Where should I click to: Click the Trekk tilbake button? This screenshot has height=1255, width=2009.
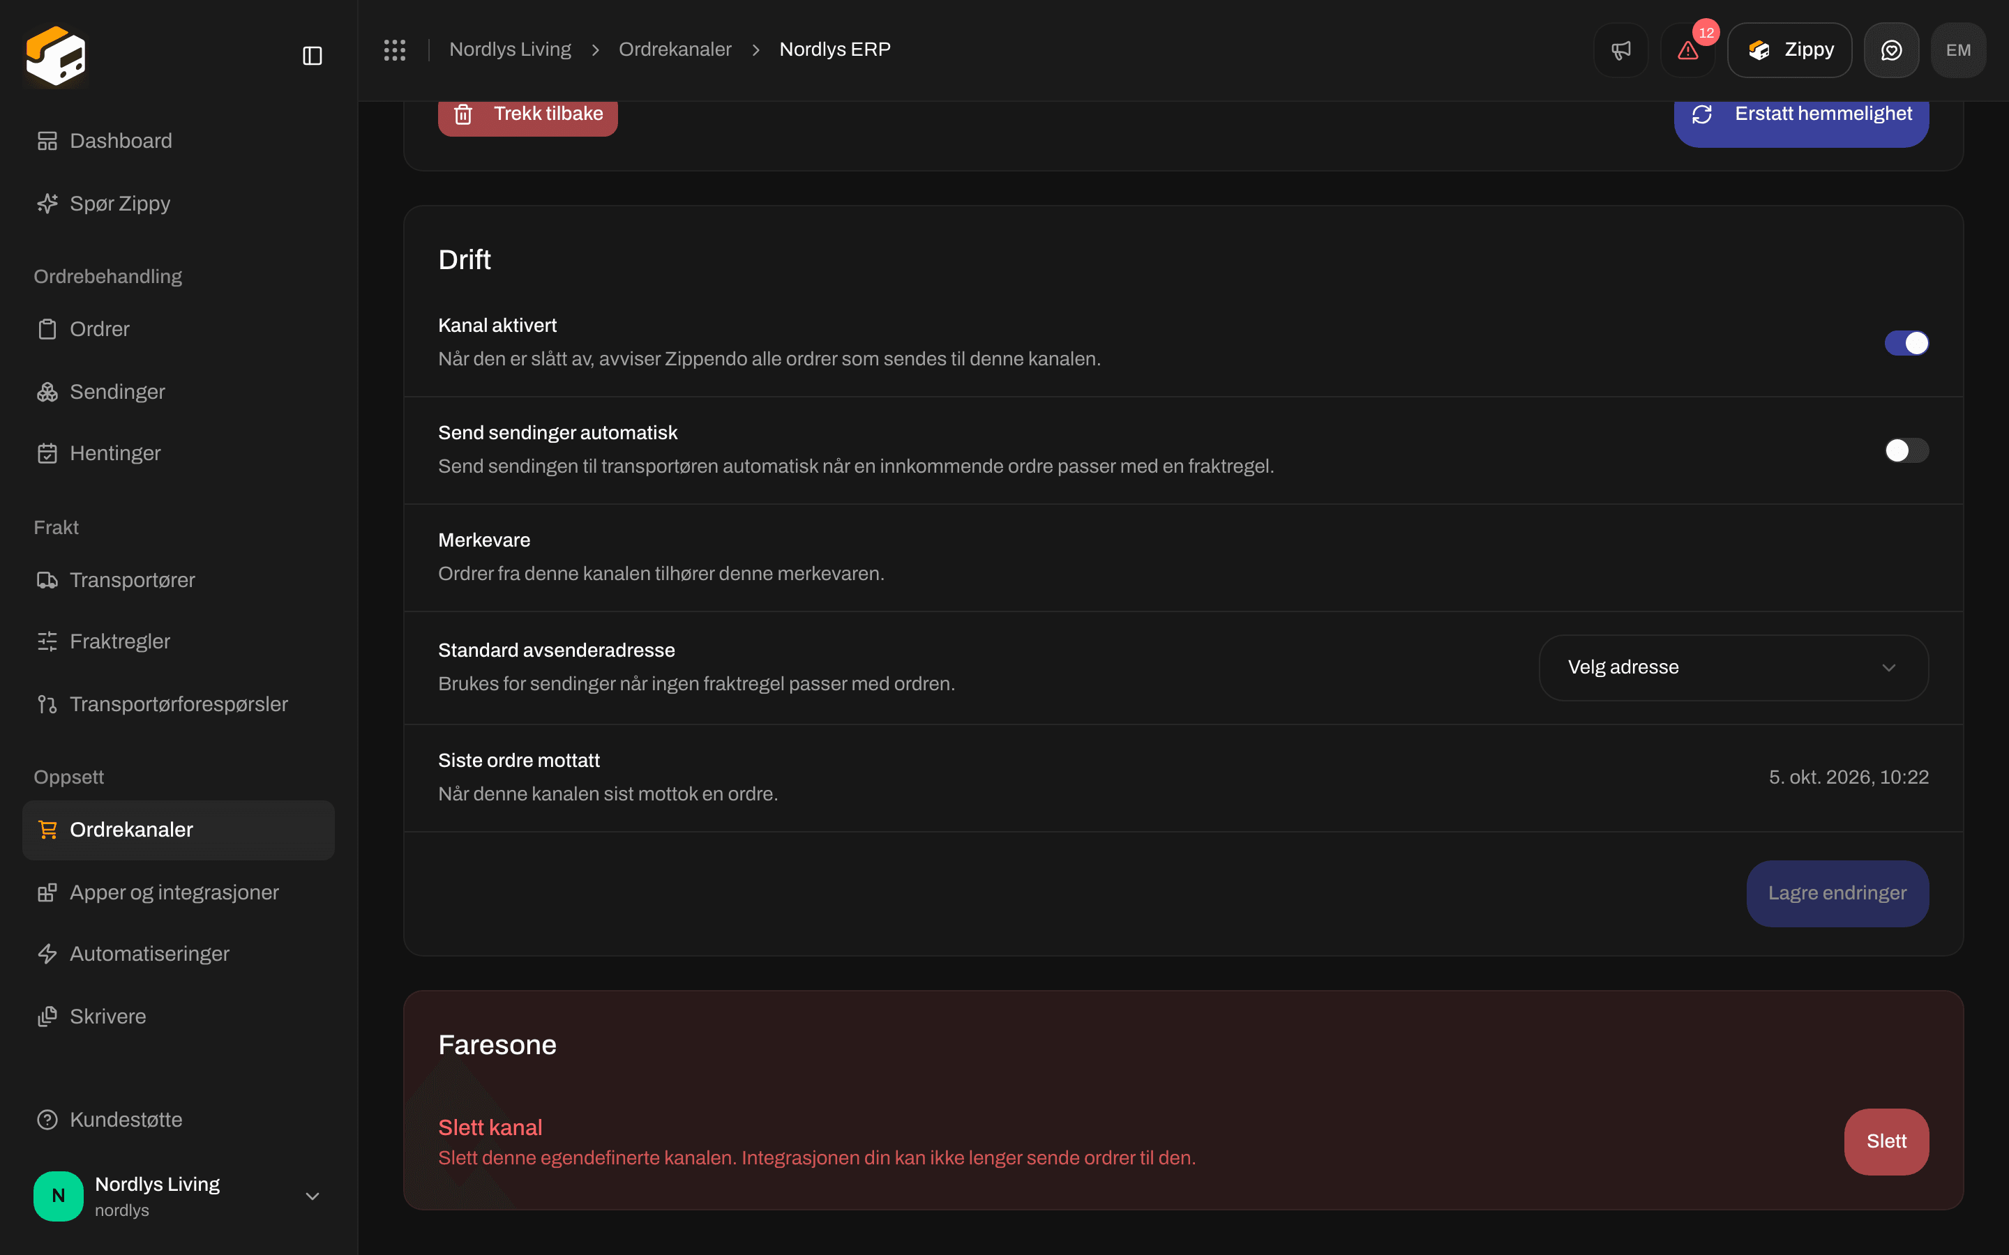point(528,116)
